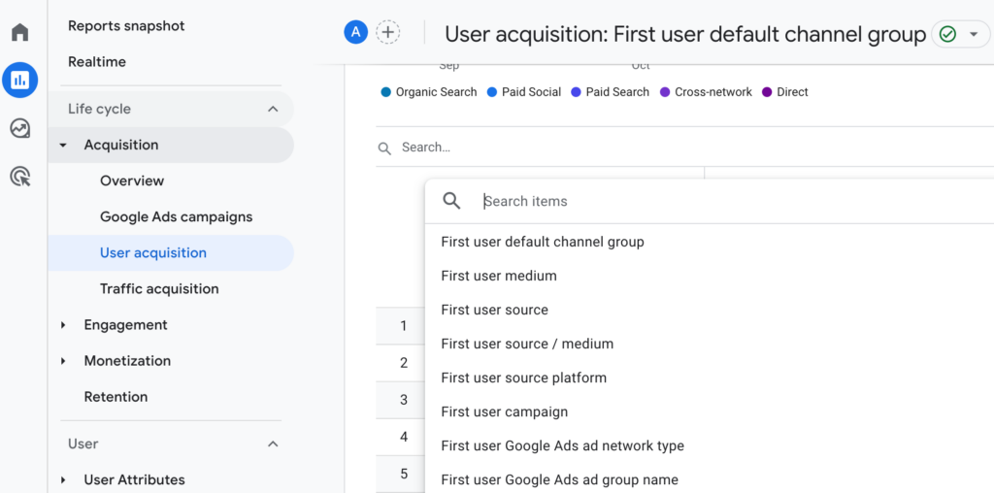Click the magnifier icon in table search
The width and height of the screenshot is (994, 493).
384,148
